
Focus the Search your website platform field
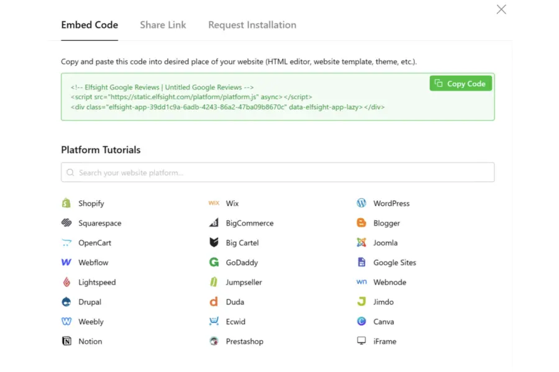278,172
